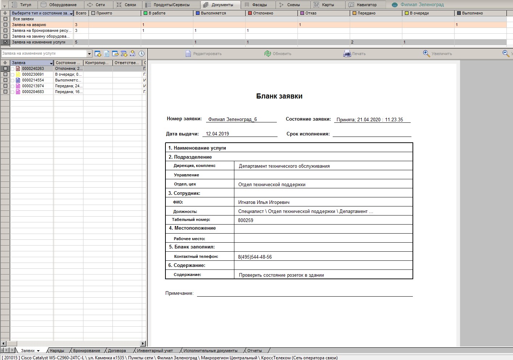Viewport: 513px width, 360px height.
Task: Check the Все заявки checkbox
Action: (5, 19)
